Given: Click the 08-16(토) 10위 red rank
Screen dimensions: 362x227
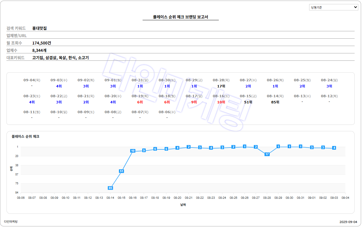Looking at the screenshot, I should click(x=221, y=102).
